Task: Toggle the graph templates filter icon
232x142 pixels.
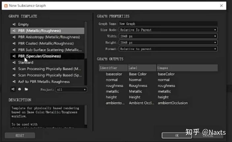Action: click(13, 89)
